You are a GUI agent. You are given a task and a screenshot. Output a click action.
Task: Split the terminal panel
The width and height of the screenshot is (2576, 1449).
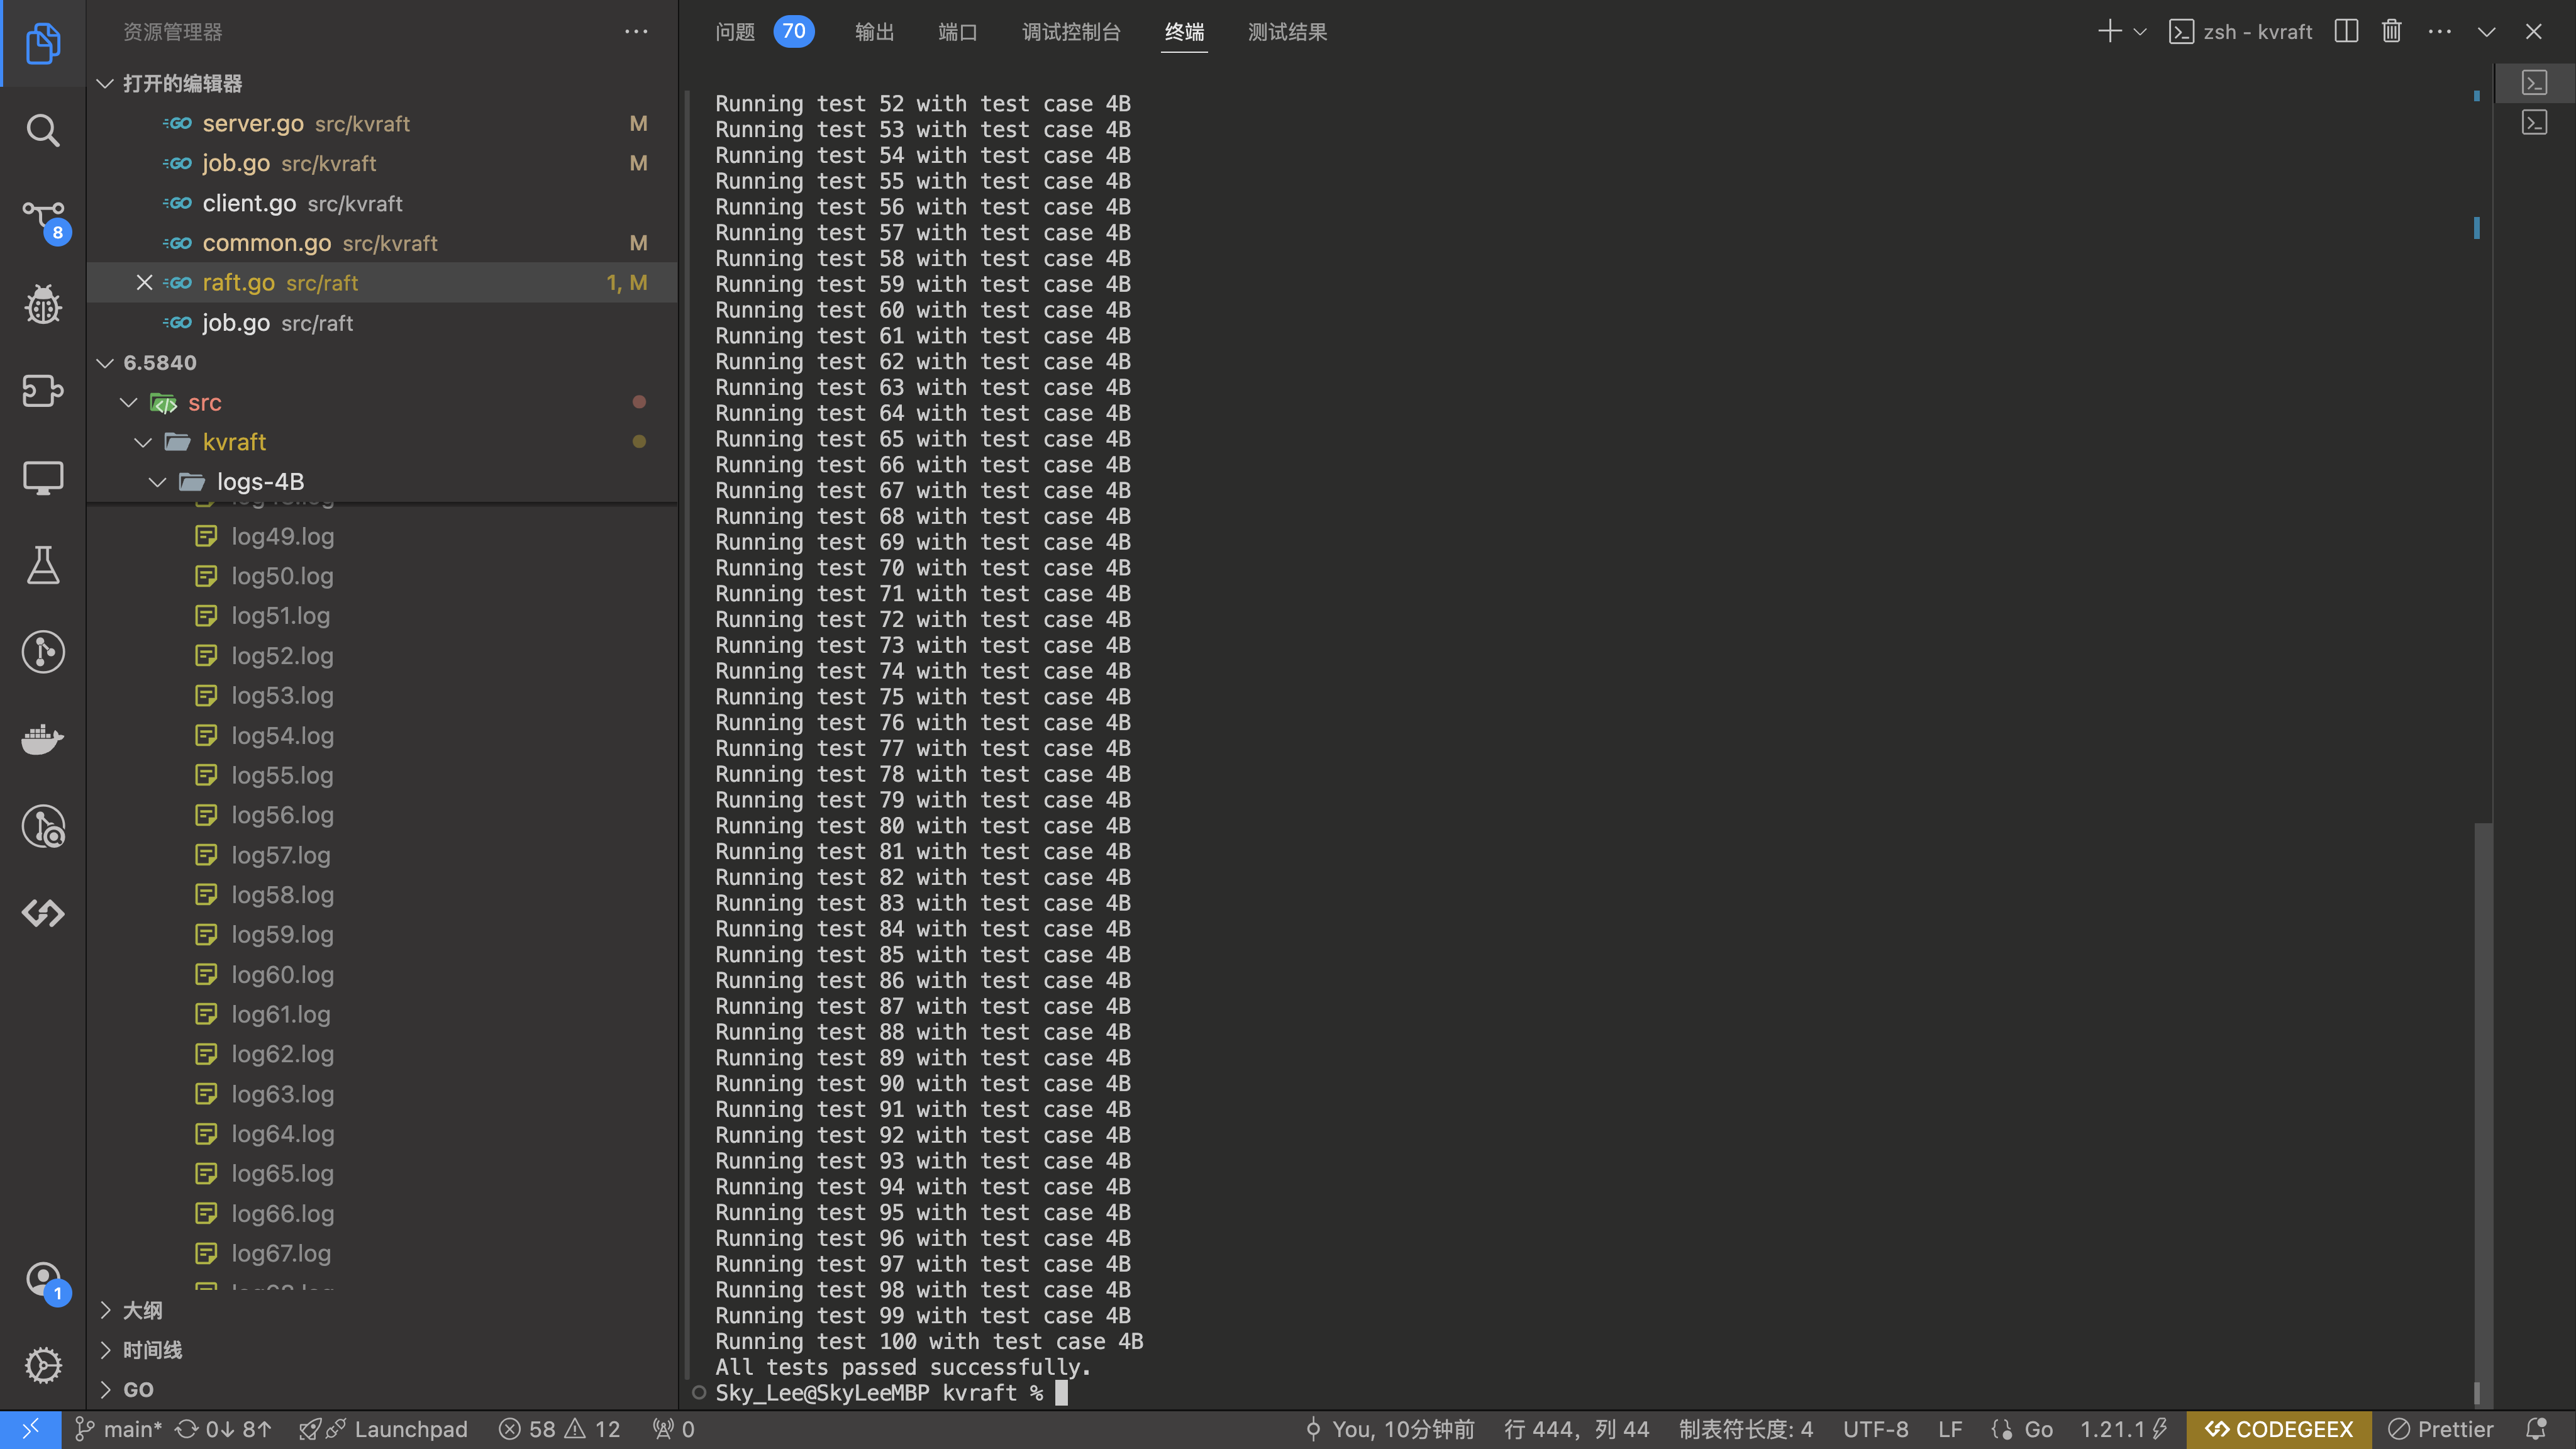[2346, 32]
